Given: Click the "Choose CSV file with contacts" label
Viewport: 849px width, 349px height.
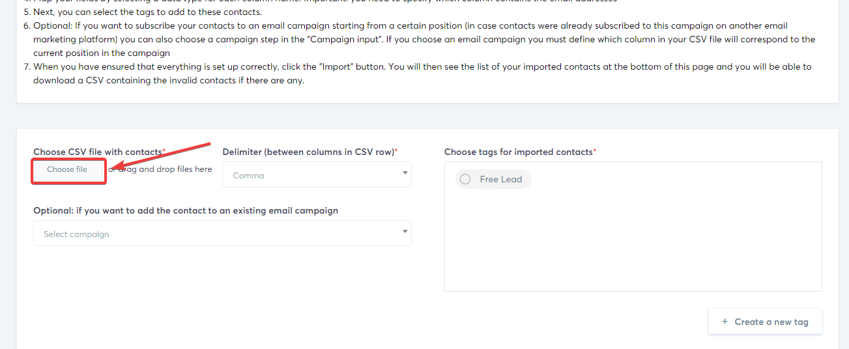Looking at the screenshot, I should [x=98, y=152].
